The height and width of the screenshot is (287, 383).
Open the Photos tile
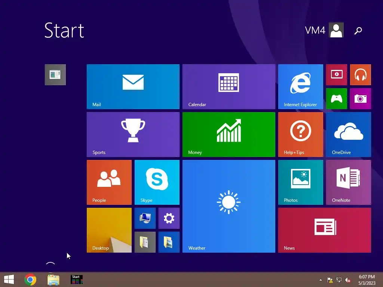coord(301,182)
